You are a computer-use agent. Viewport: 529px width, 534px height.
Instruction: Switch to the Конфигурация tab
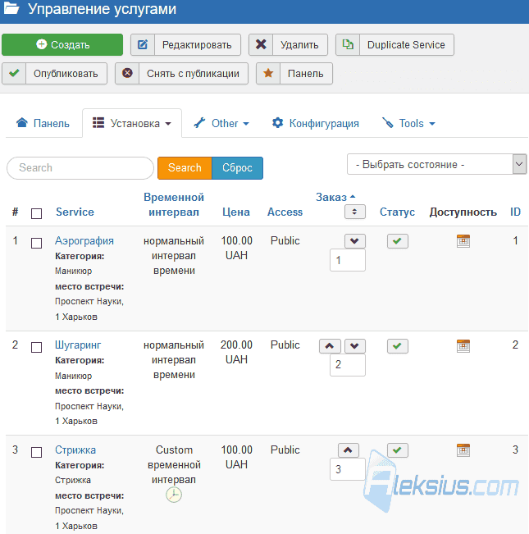(315, 123)
